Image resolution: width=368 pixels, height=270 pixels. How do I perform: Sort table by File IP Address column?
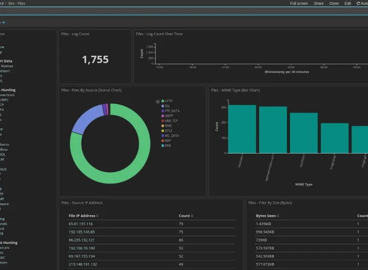[83, 215]
